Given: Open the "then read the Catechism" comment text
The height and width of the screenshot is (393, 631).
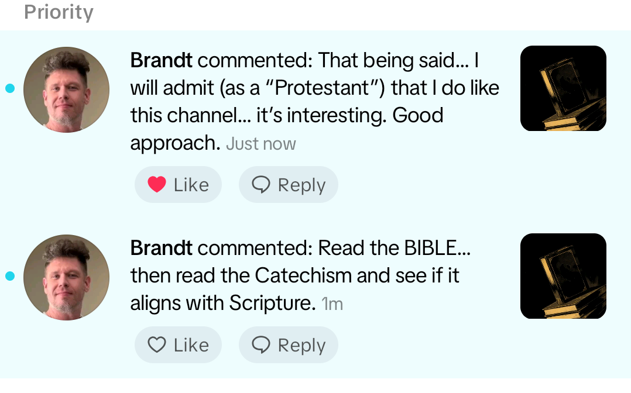Looking at the screenshot, I should point(294,275).
